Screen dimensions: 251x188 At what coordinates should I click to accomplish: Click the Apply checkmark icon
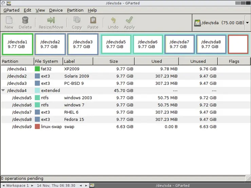point(129,20)
